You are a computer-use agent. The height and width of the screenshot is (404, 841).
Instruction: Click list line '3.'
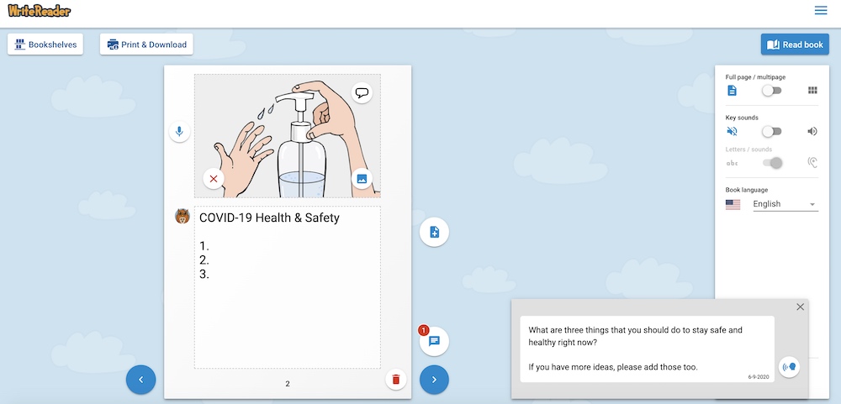[204, 275]
